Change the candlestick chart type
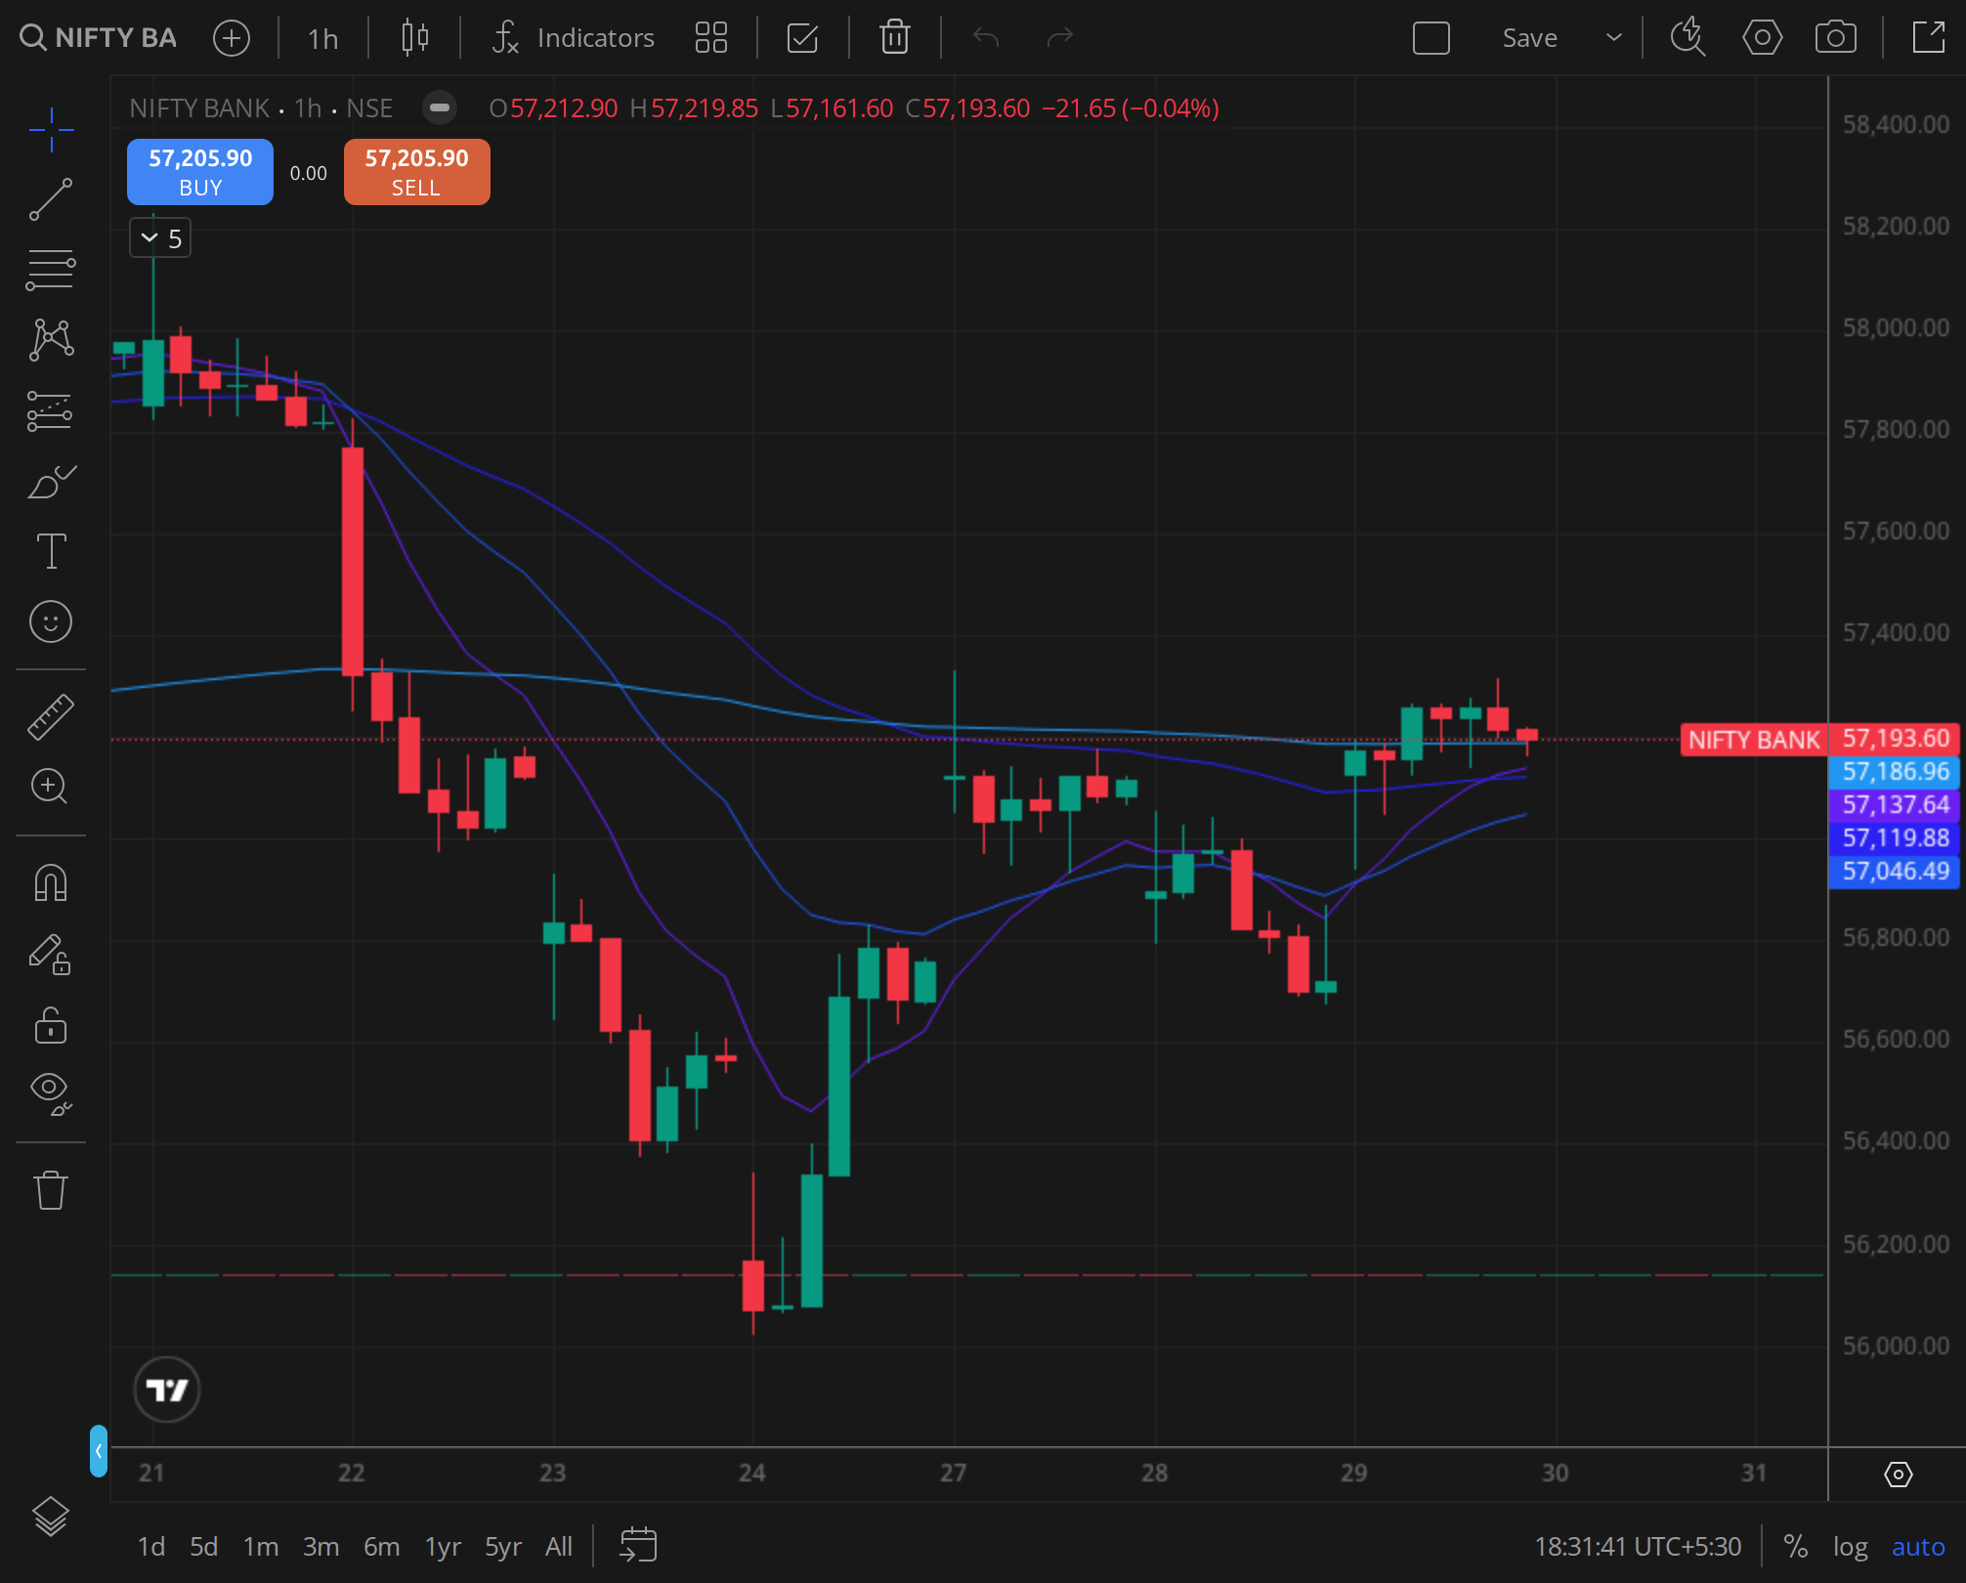 (415, 38)
